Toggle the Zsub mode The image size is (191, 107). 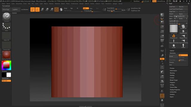[x=91, y=8]
